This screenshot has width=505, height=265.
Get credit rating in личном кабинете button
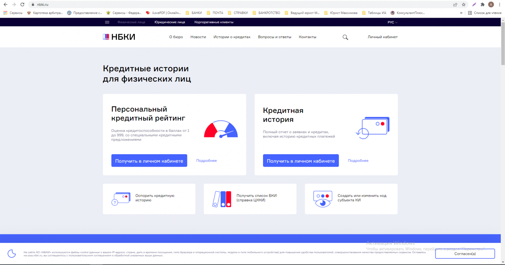tap(149, 161)
